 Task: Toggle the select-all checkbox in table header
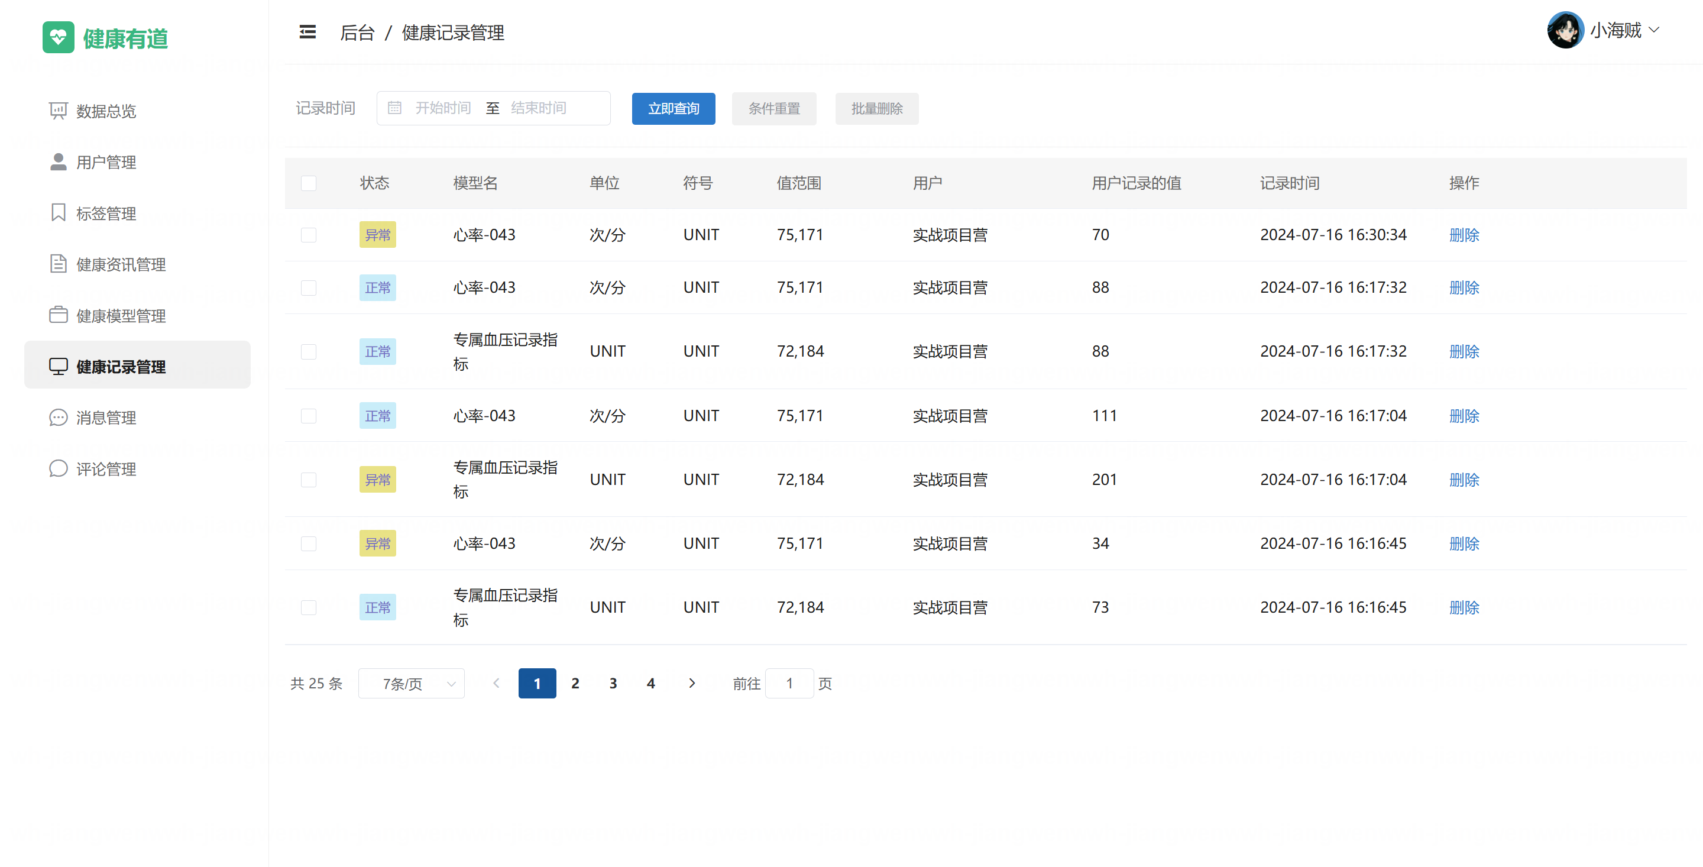(309, 183)
